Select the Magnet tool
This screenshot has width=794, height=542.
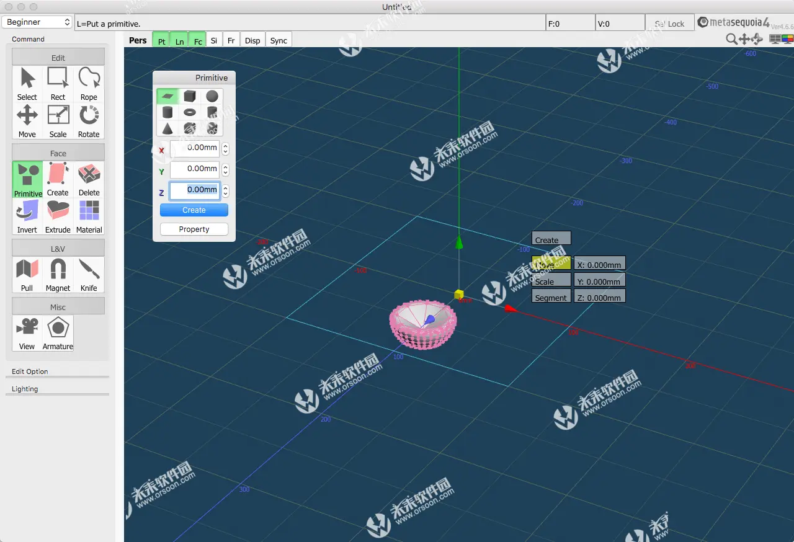pyautogui.click(x=58, y=275)
